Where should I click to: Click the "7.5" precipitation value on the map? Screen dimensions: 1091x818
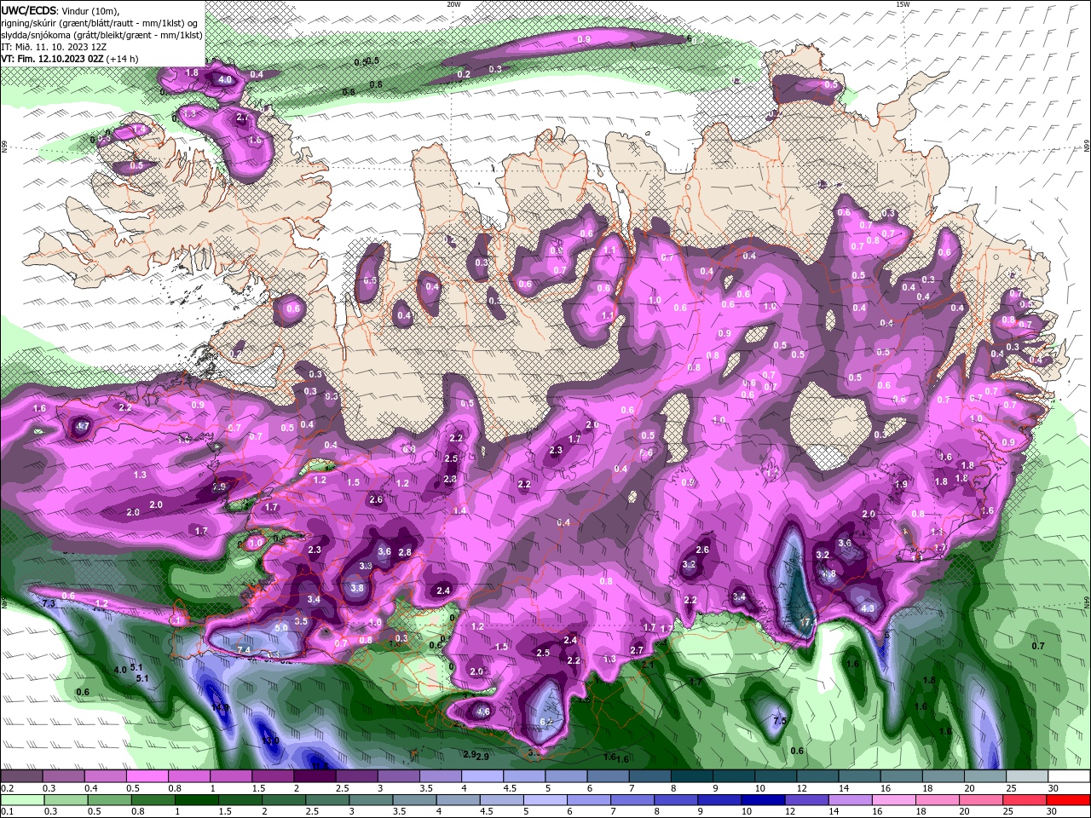pyautogui.click(x=779, y=721)
